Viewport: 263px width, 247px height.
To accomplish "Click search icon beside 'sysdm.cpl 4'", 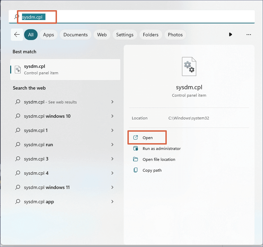I will click(18, 173).
